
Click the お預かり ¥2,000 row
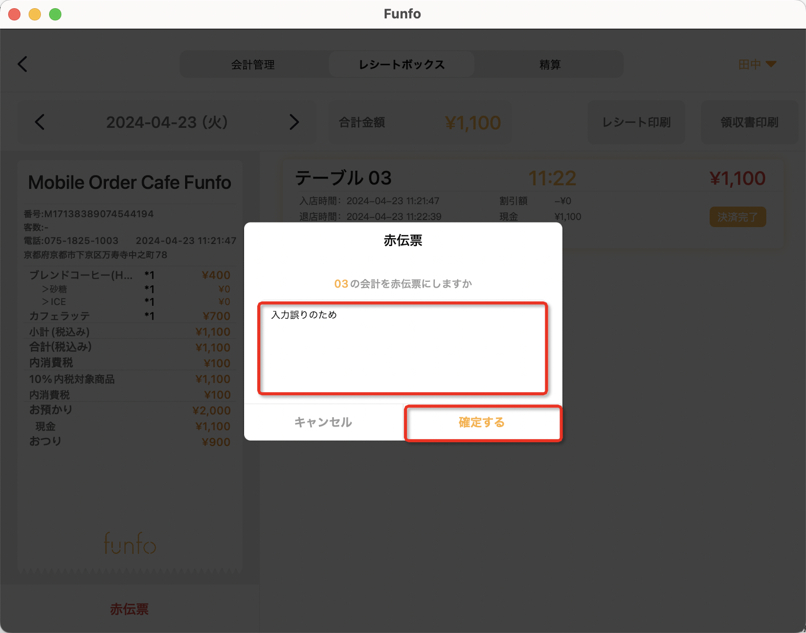129,410
